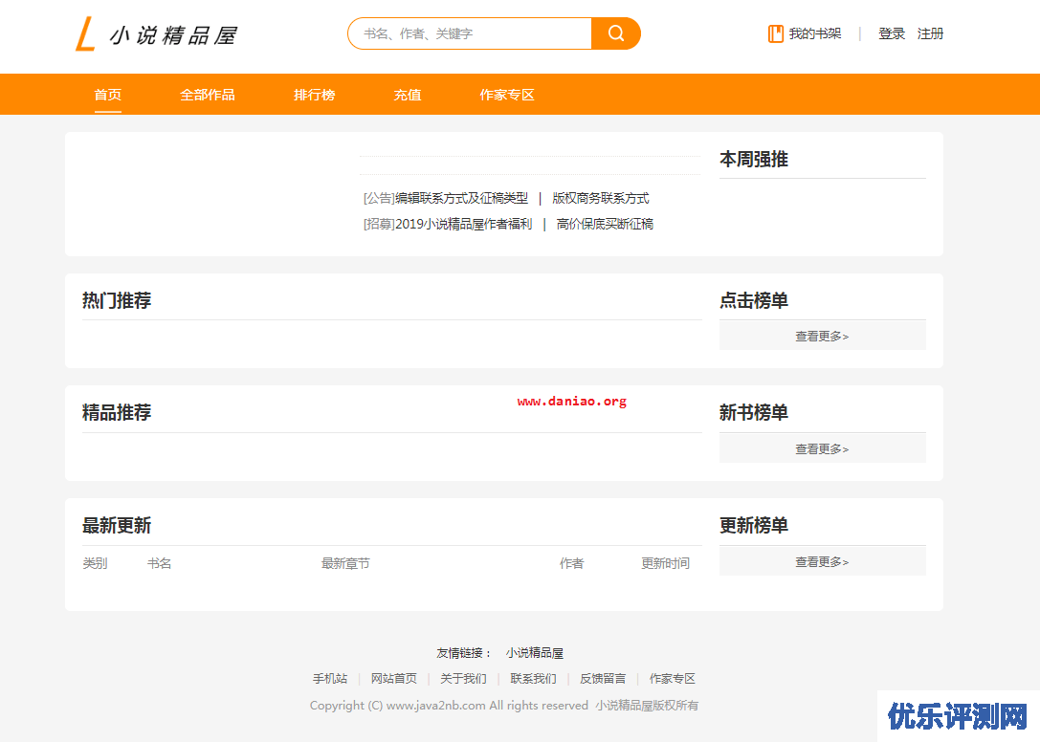The height and width of the screenshot is (742, 1040).
Task: Open the 关于我们 footer link
Action: click(x=464, y=678)
